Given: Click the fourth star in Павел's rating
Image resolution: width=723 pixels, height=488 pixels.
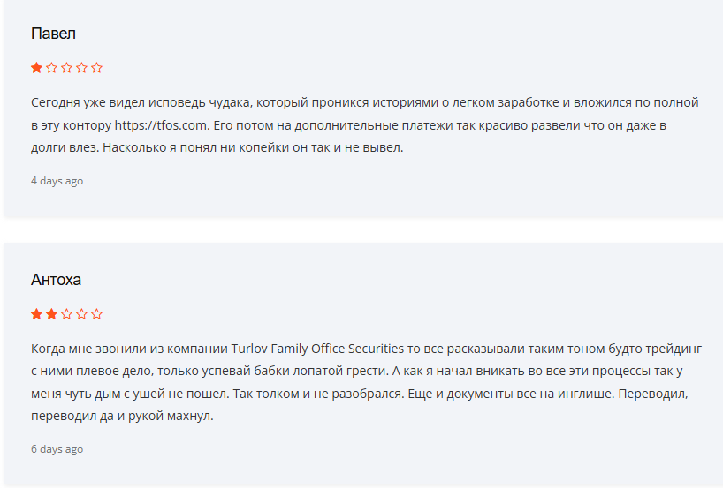Looking at the screenshot, I should 81,68.
